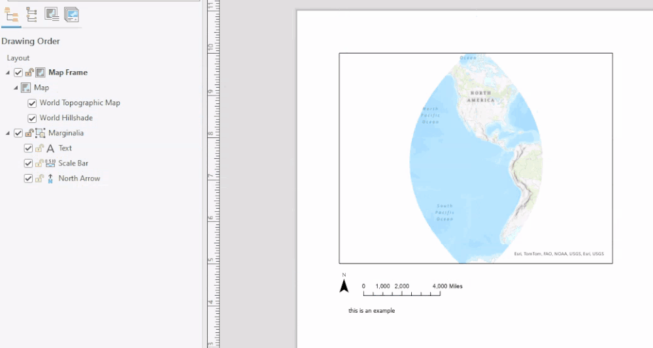Select the 'this is an example' text
This screenshot has width=653, height=348.
371,311
